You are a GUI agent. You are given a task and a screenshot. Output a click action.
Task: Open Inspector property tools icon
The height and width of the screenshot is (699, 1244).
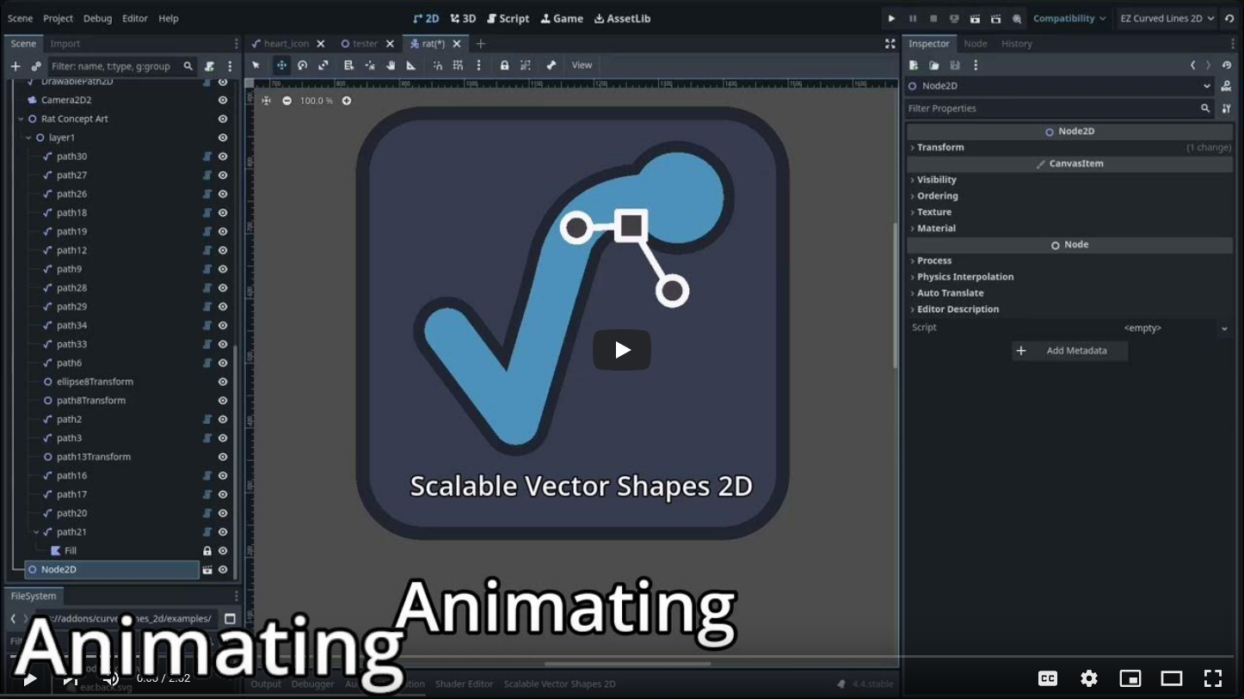point(1228,108)
